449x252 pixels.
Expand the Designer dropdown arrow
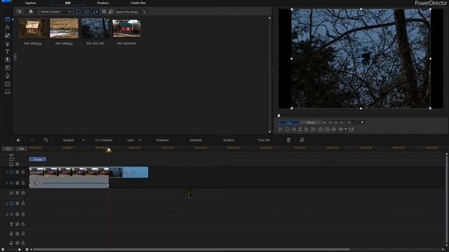tap(83, 140)
